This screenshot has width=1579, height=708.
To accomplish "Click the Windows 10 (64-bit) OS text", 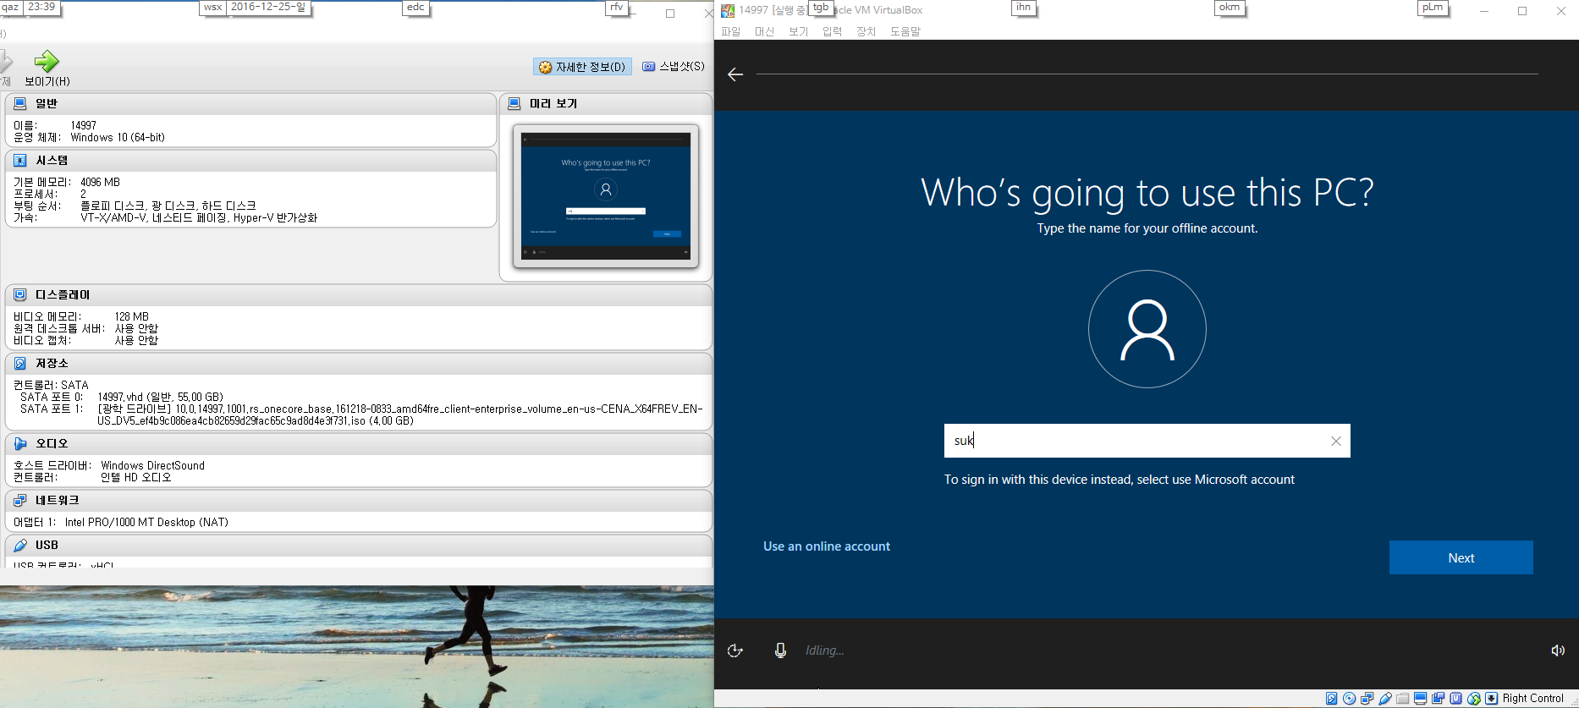I will (118, 137).
